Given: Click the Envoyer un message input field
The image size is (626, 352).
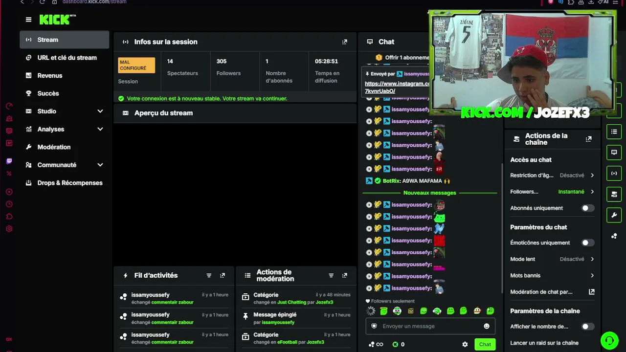Looking at the screenshot, I should click(430, 326).
